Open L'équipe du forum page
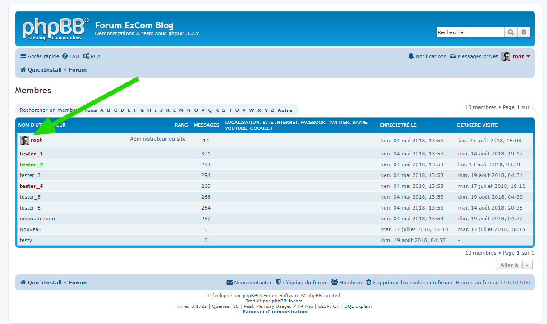Screen dimensions: 547x324 coord(301,283)
